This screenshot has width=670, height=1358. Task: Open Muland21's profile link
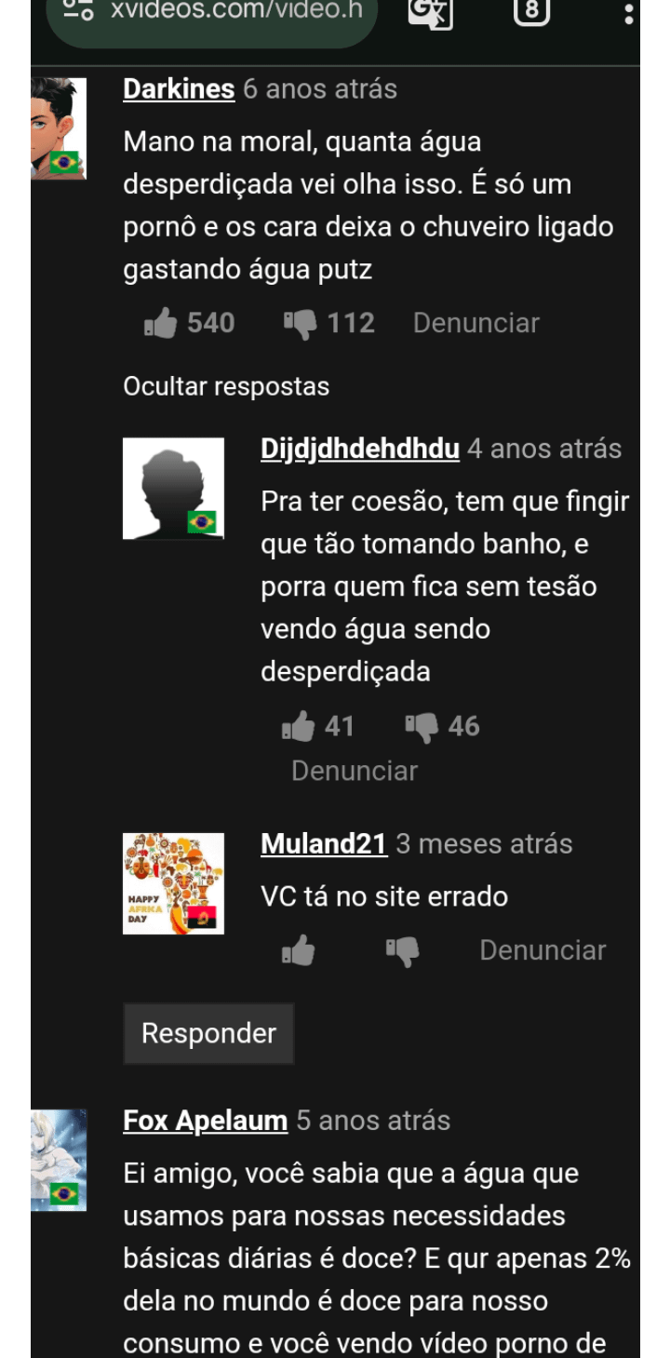[x=324, y=844]
